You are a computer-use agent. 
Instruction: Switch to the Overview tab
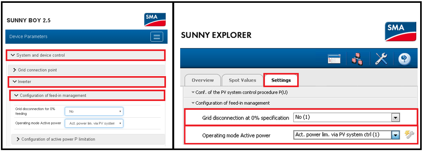coord(202,80)
